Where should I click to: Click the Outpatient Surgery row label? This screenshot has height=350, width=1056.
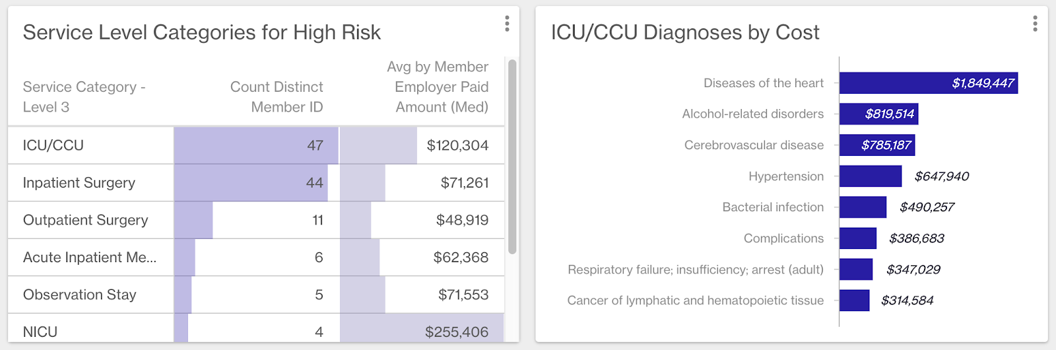86,220
